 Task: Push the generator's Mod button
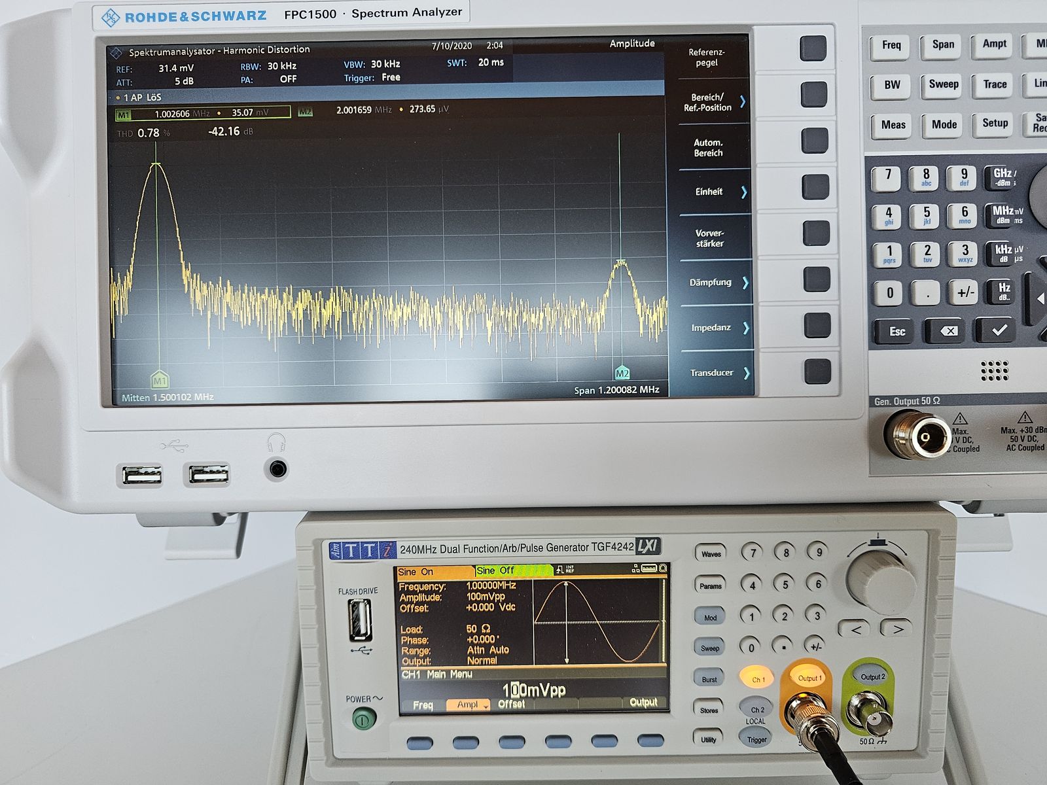[709, 616]
